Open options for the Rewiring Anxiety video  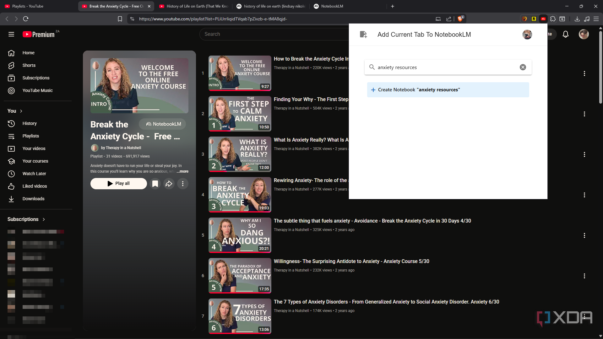click(x=584, y=195)
